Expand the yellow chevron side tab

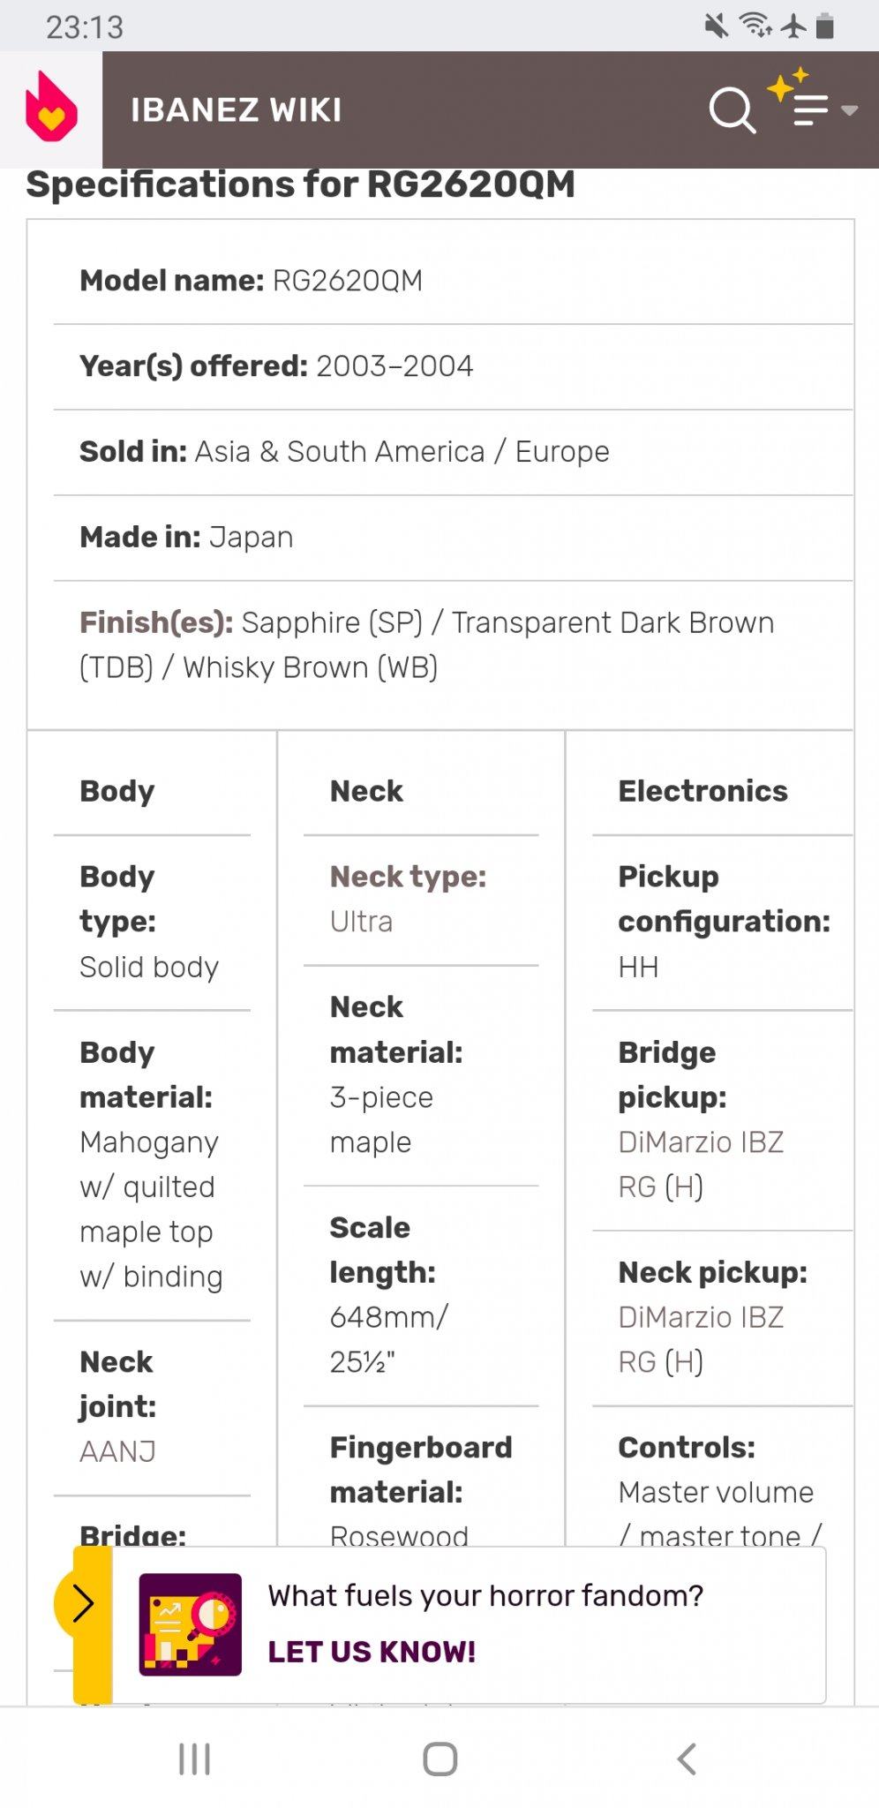click(x=82, y=1603)
